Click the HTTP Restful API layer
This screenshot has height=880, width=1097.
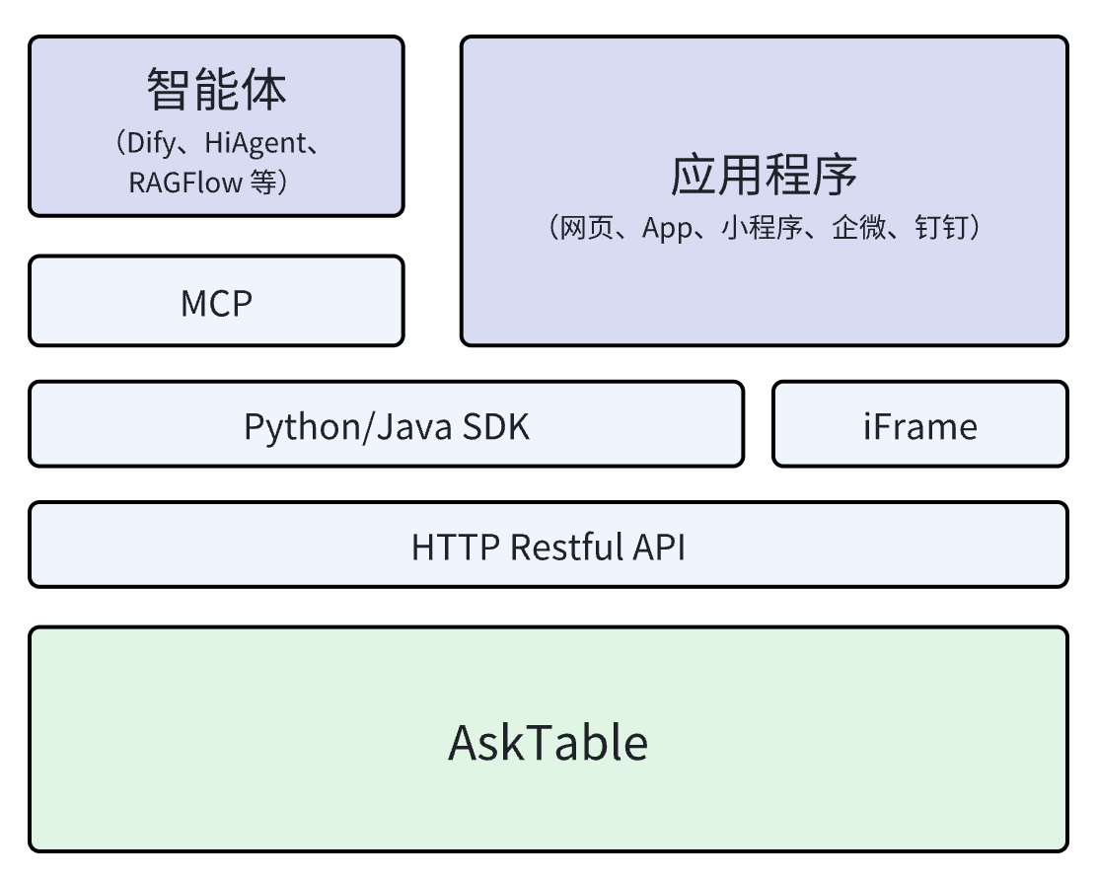tap(548, 546)
